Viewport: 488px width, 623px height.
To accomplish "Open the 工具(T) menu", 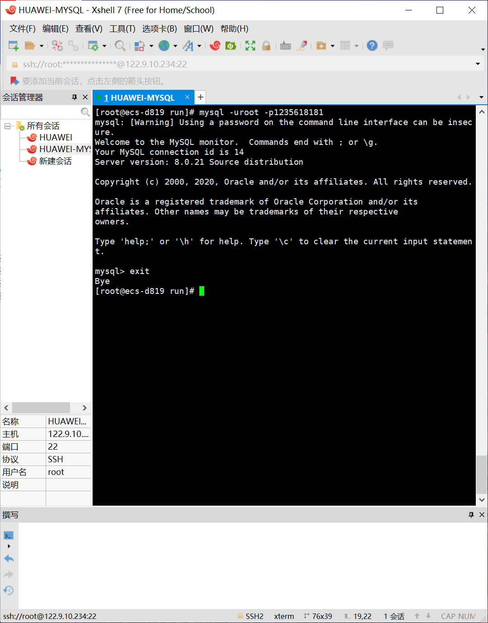I will pos(122,29).
